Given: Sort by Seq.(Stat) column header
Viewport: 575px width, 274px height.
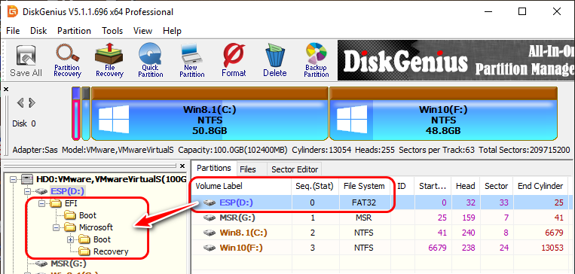Looking at the screenshot, I should 315,186.
